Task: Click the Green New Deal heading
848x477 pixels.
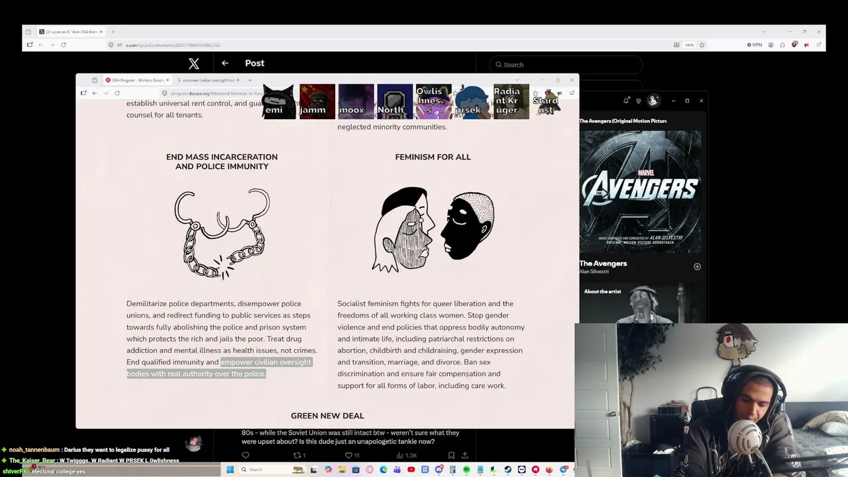Action: click(x=327, y=415)
